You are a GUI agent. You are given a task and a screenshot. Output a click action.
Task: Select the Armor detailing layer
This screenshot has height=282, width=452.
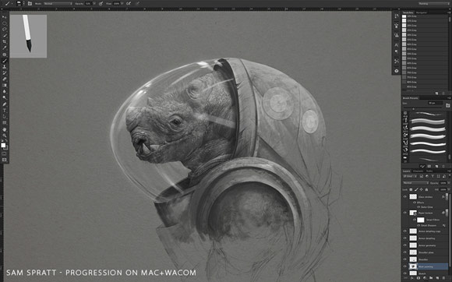click(426, 238)
